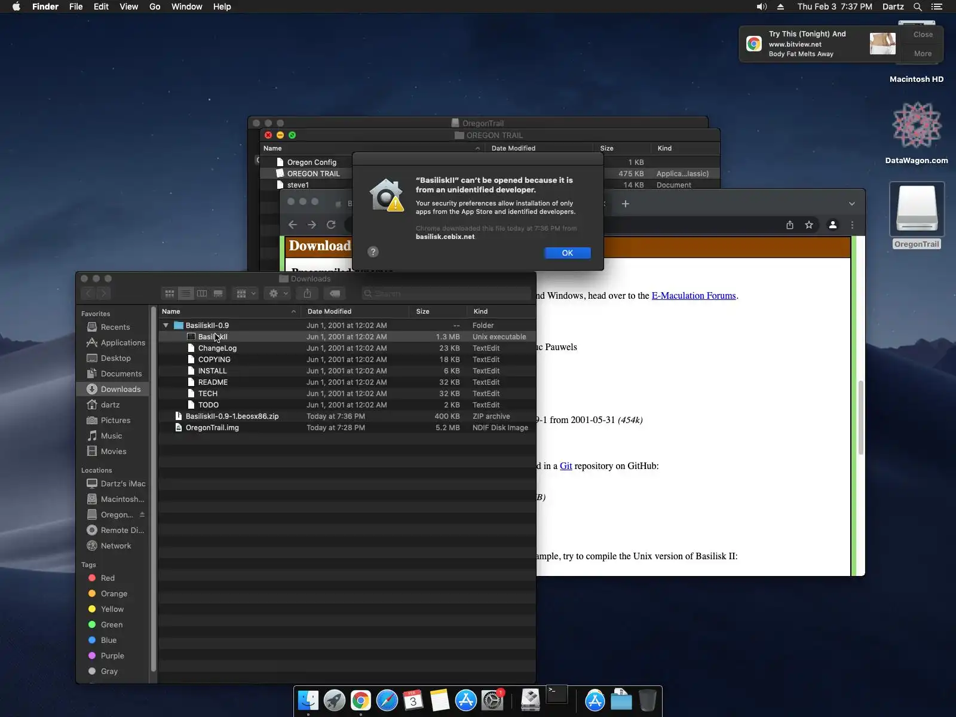
Task: Open the gear Action menu in Finder toolbar
Action: (278, 293)
